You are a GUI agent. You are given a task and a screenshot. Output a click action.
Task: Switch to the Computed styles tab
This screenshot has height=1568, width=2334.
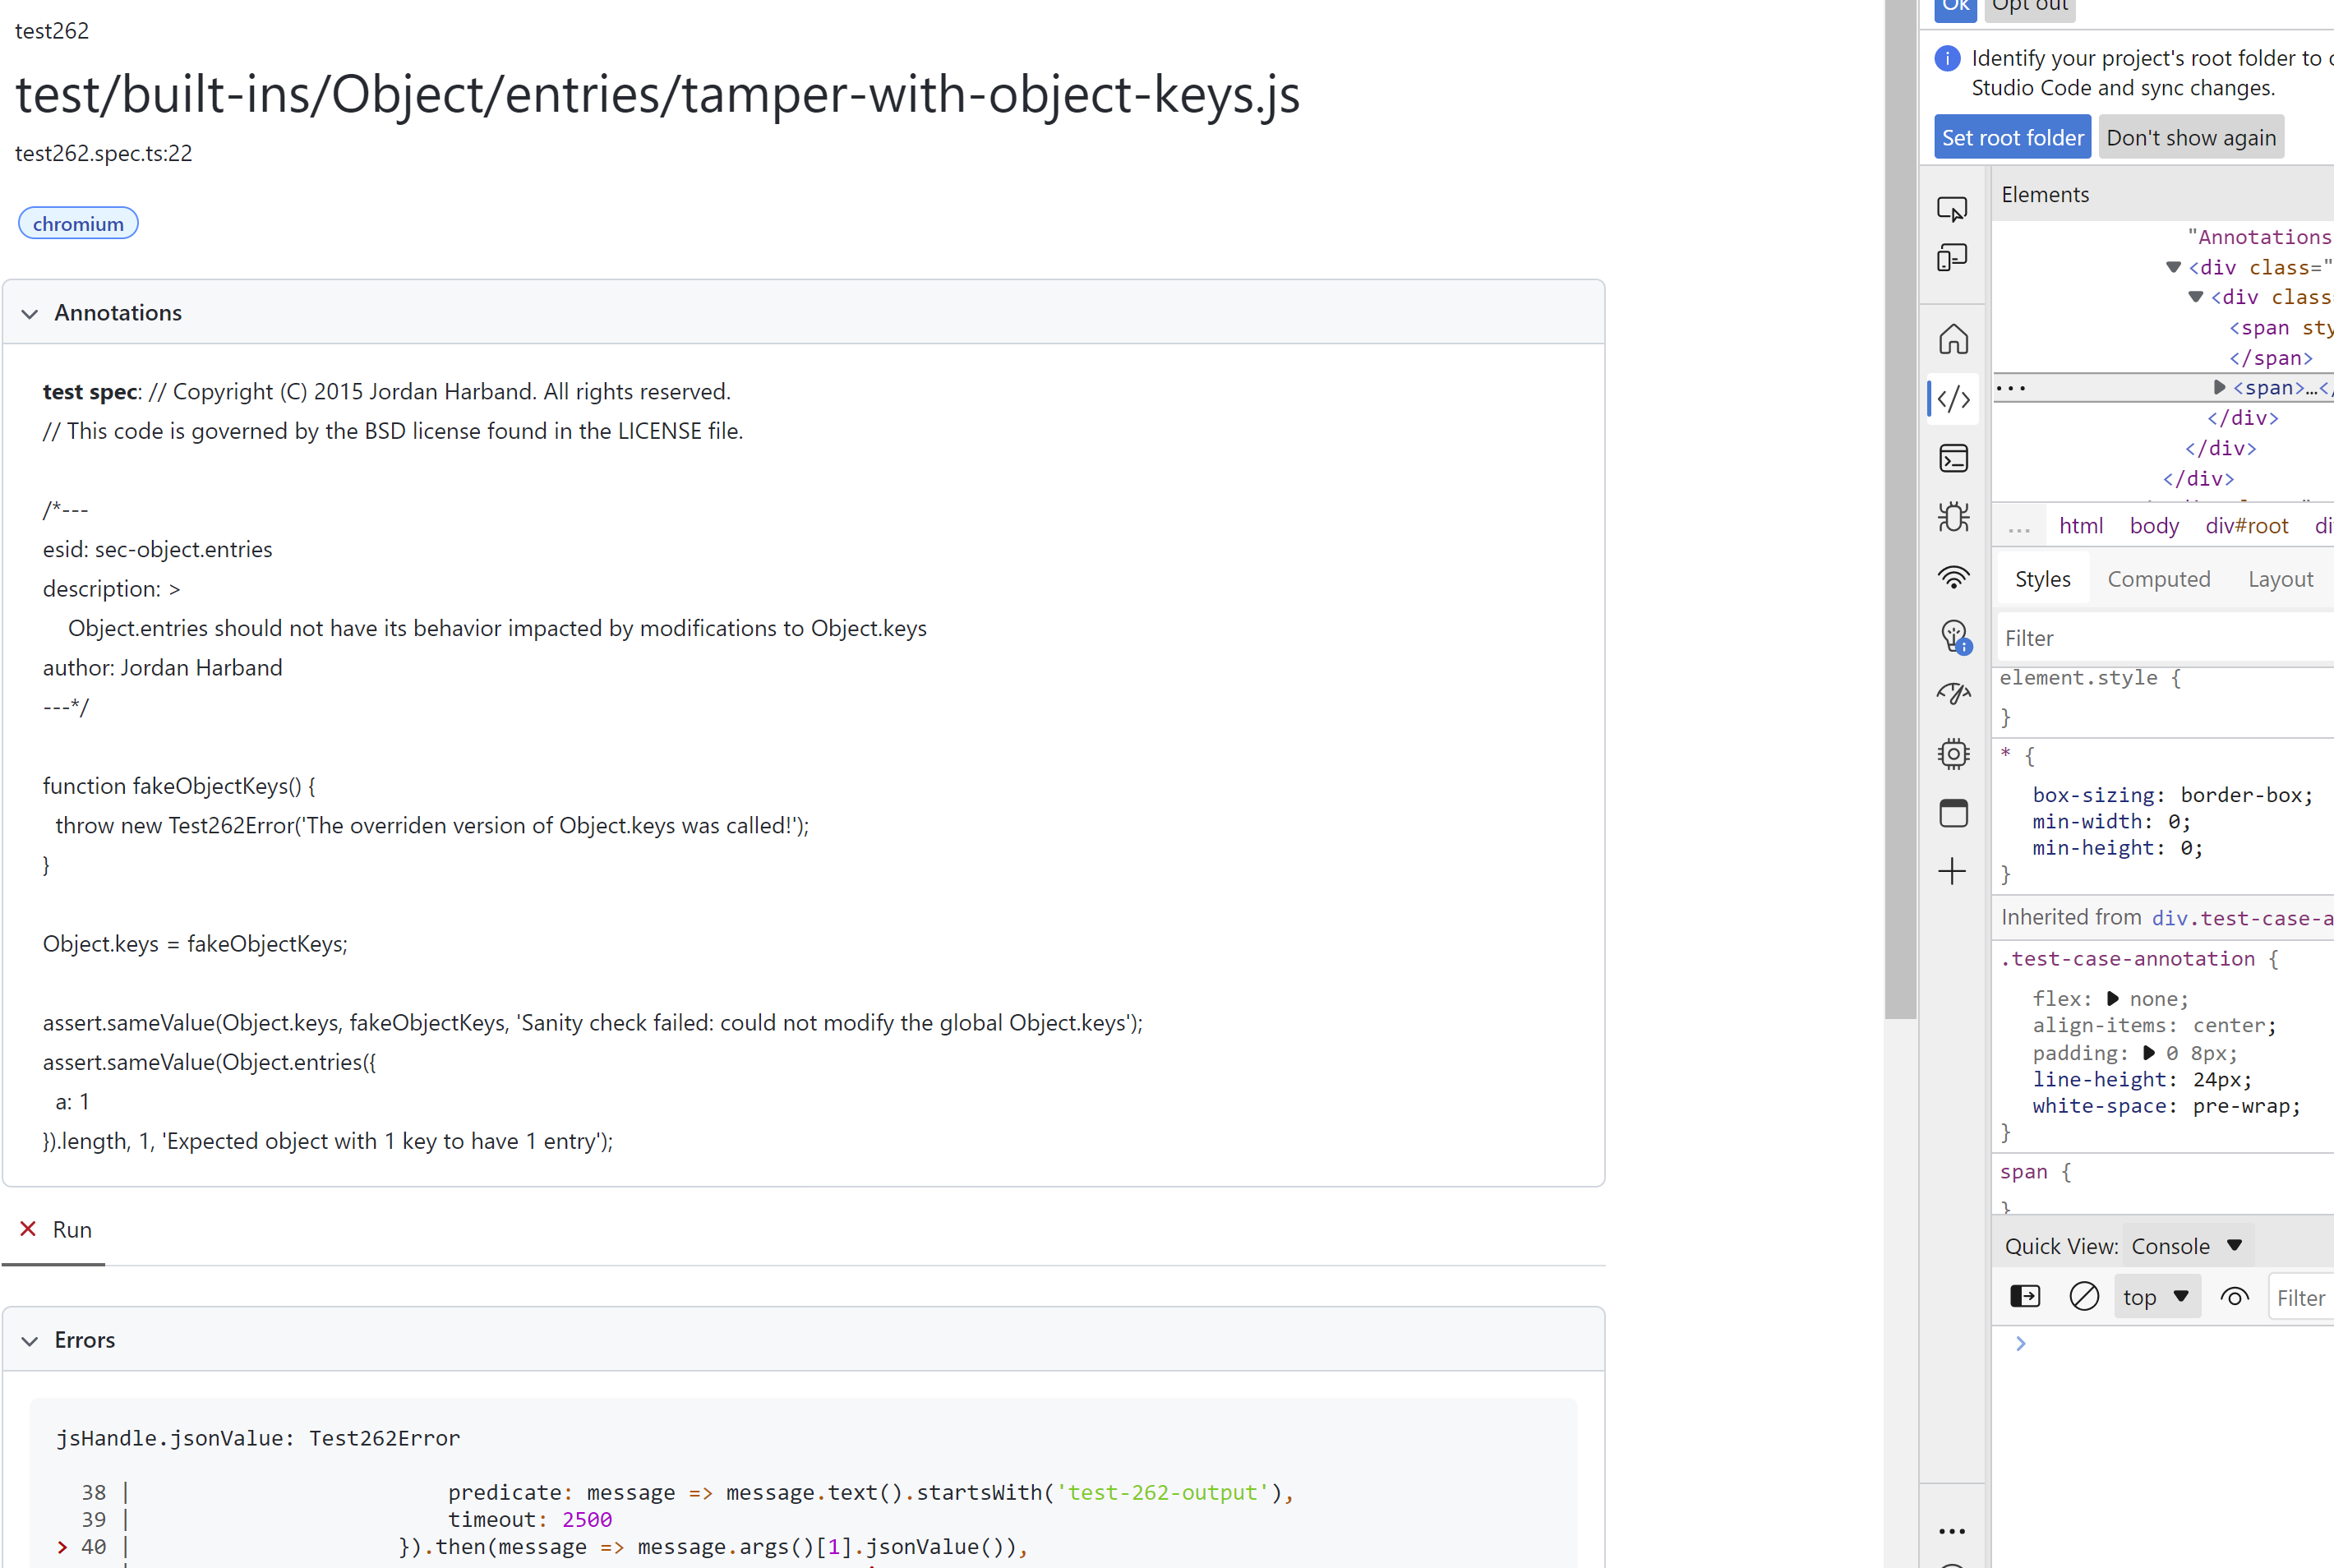coord(2158,578)
